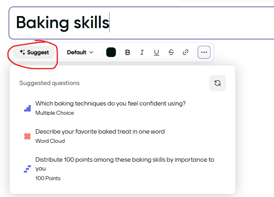
Task: Click the Multiple Choice type label
Action: click(x=55, y=113)
